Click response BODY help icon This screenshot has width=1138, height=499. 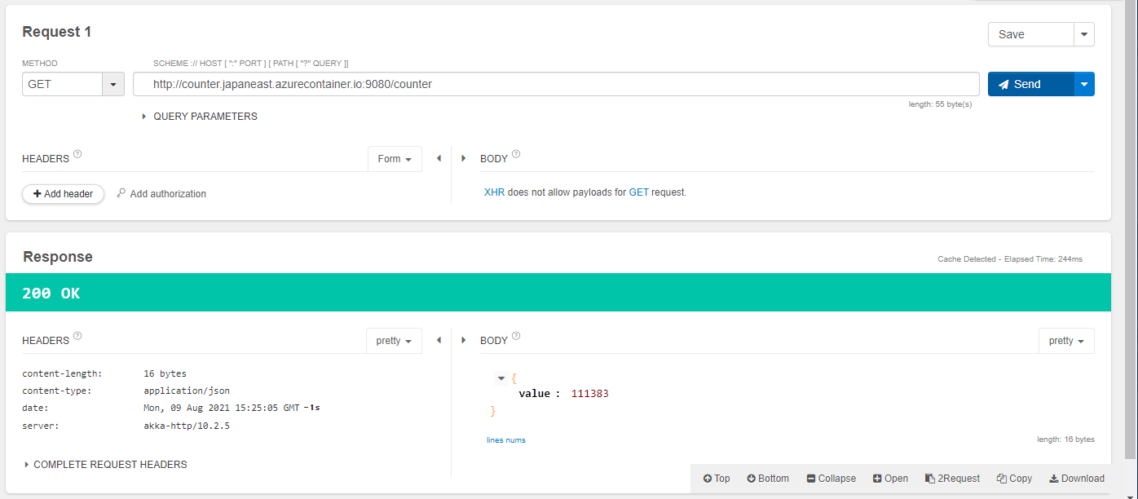tap(516, 335)
